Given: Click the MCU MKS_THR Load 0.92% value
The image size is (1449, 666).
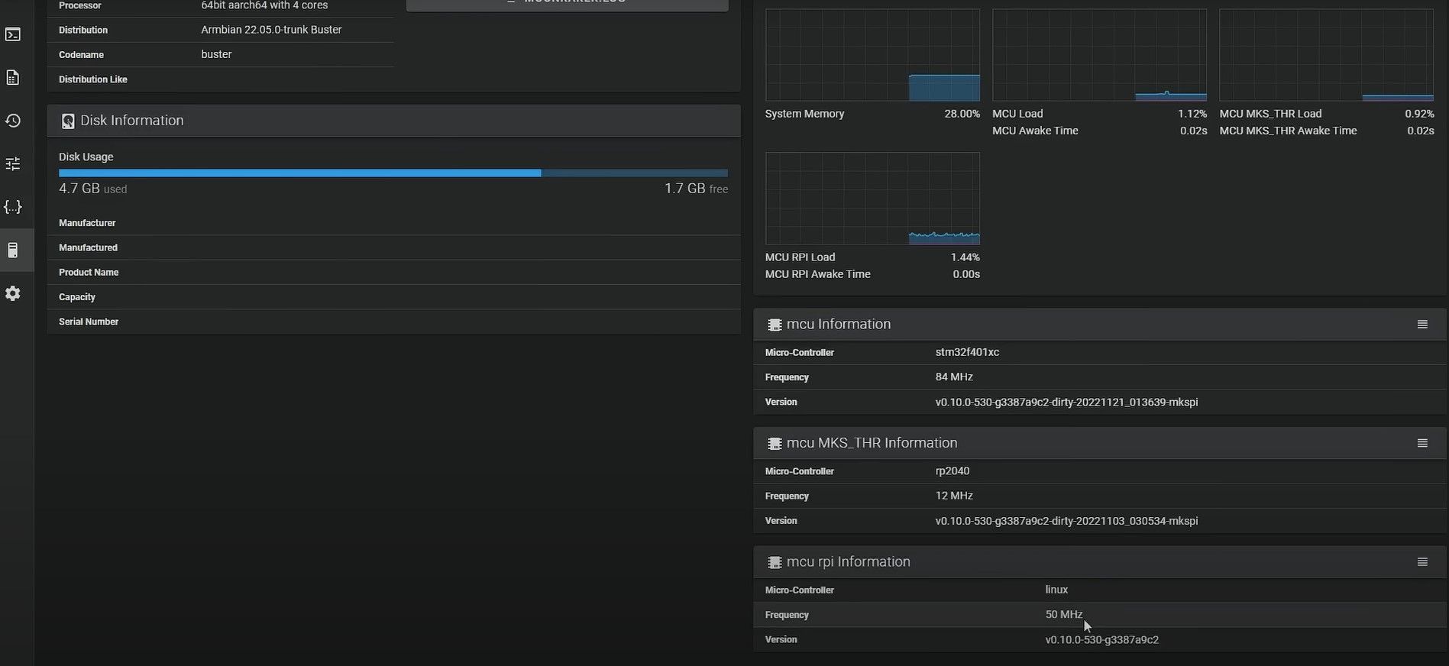Looking at the screenshot, I should point(1419,114).
